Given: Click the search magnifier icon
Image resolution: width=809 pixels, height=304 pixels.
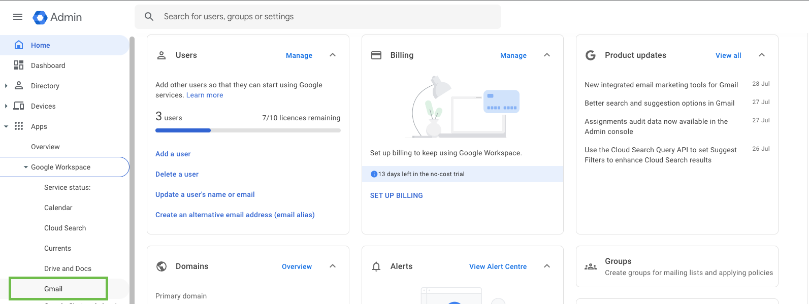Looking at the screenshot, I should tap(149, 17).
